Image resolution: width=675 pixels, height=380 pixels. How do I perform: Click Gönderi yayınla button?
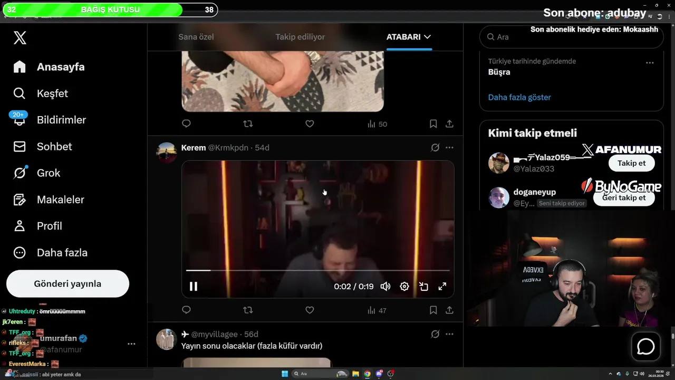coord(67,284)
